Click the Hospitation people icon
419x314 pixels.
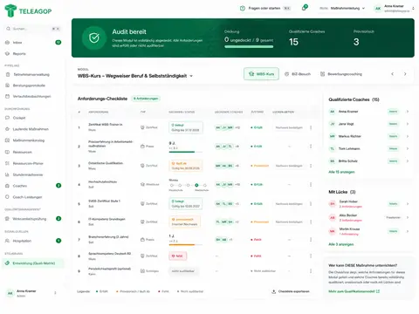tap(8, 241)
